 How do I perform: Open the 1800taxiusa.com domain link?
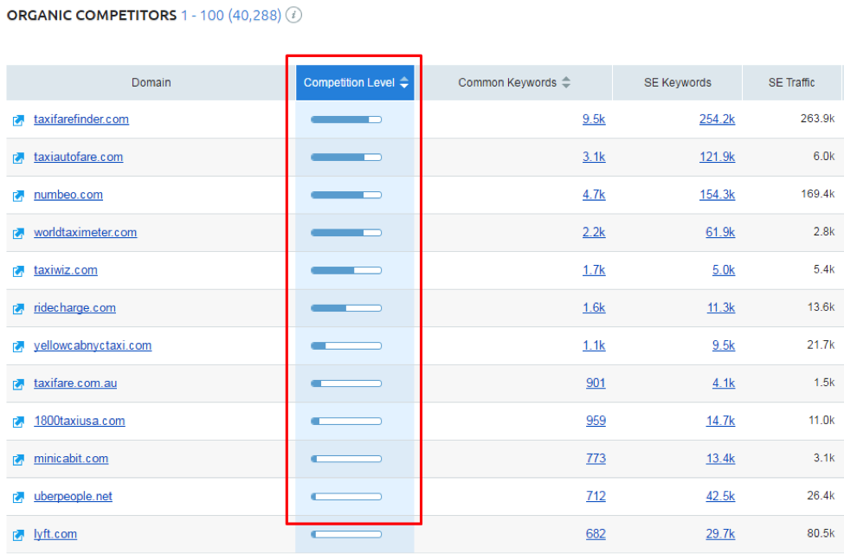80,421
